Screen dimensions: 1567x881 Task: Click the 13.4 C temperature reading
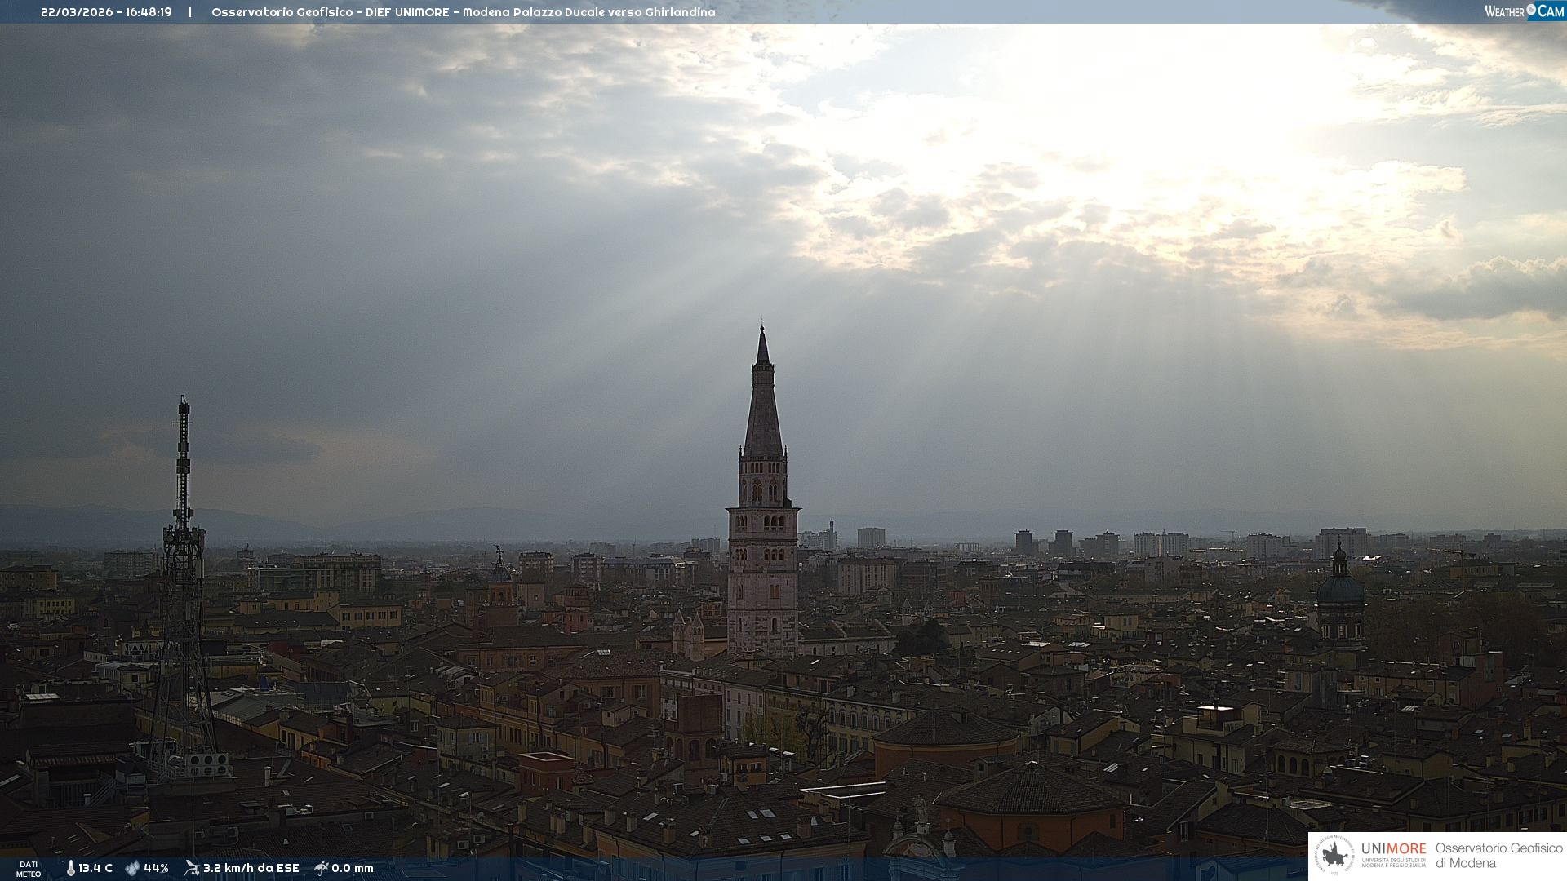point(95,868)
